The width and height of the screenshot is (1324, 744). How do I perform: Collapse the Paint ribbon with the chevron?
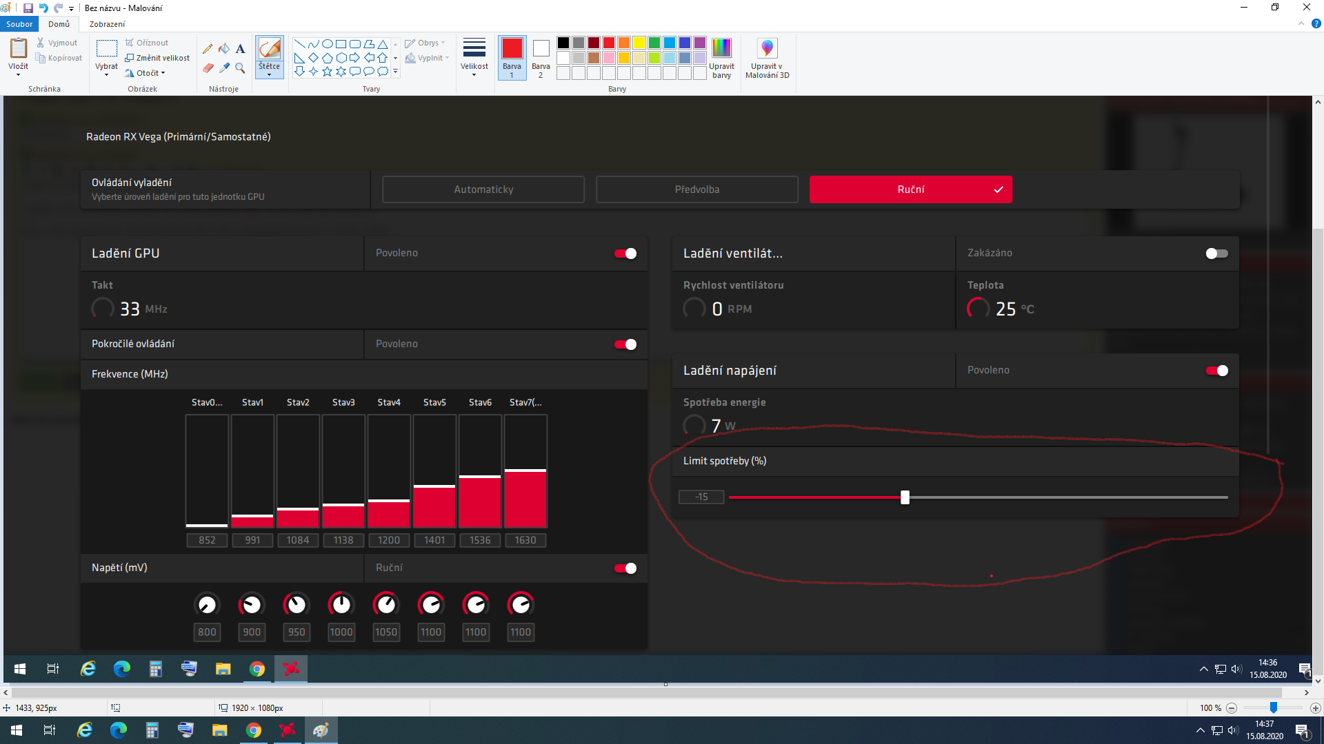tap(1301, 23)
